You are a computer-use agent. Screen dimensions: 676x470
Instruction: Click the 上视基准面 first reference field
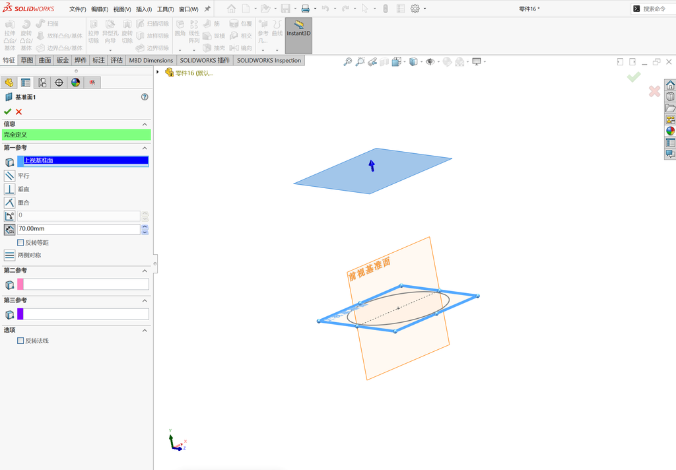pos(83,161)
